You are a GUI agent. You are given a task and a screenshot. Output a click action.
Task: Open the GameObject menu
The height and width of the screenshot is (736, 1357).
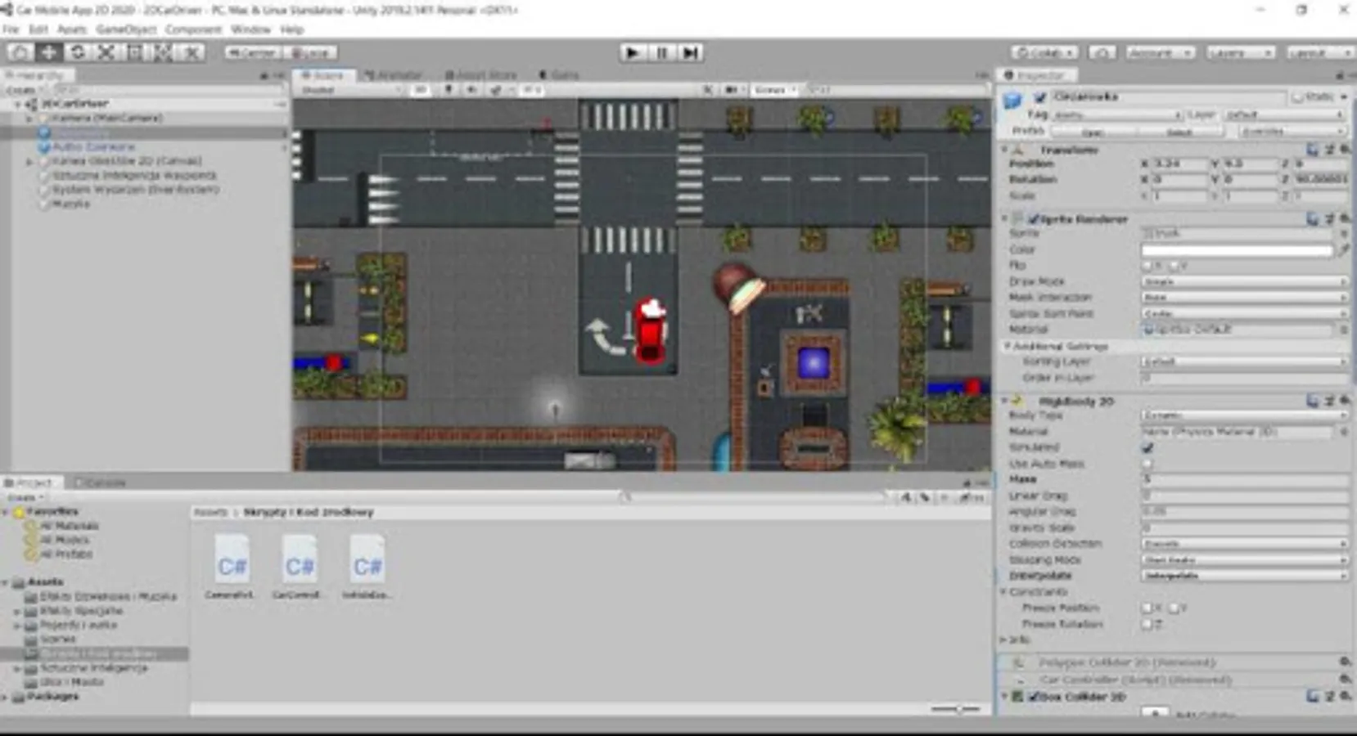[x=126, y=29]
